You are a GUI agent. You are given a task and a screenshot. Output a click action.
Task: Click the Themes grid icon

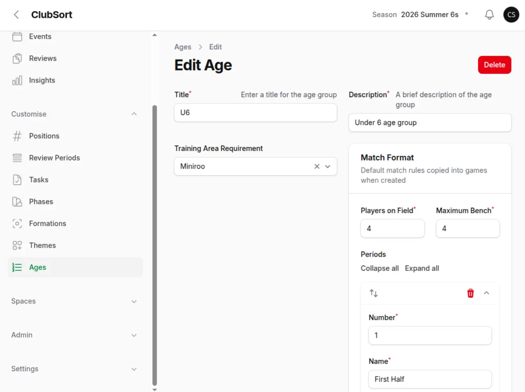click(17, 246)
